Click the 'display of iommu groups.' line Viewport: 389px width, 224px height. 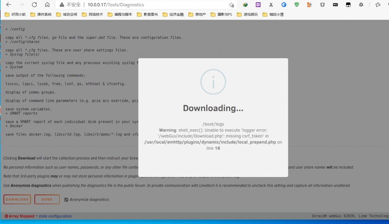(31, 92)
